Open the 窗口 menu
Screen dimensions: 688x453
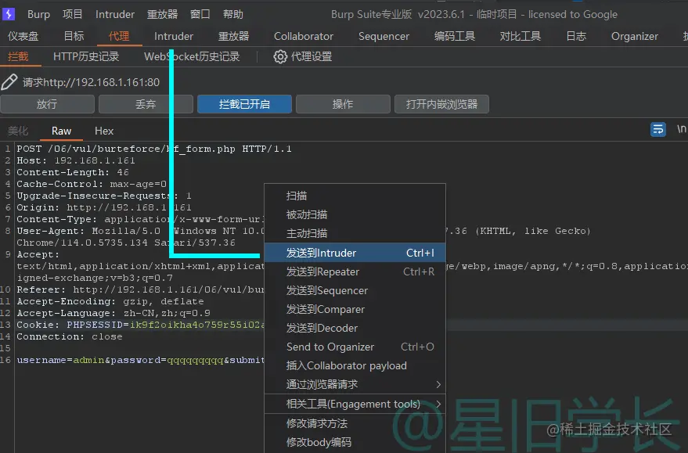point(200,14)
